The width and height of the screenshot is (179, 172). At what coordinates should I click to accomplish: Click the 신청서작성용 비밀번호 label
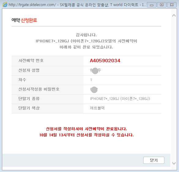39,89
